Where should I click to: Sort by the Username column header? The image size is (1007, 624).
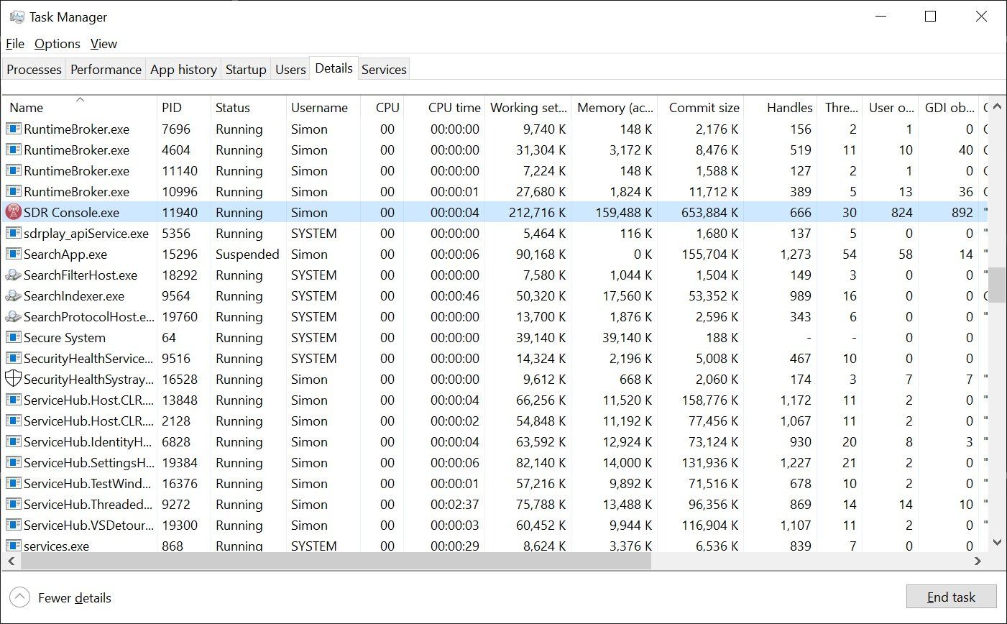[x=322, y=108]
